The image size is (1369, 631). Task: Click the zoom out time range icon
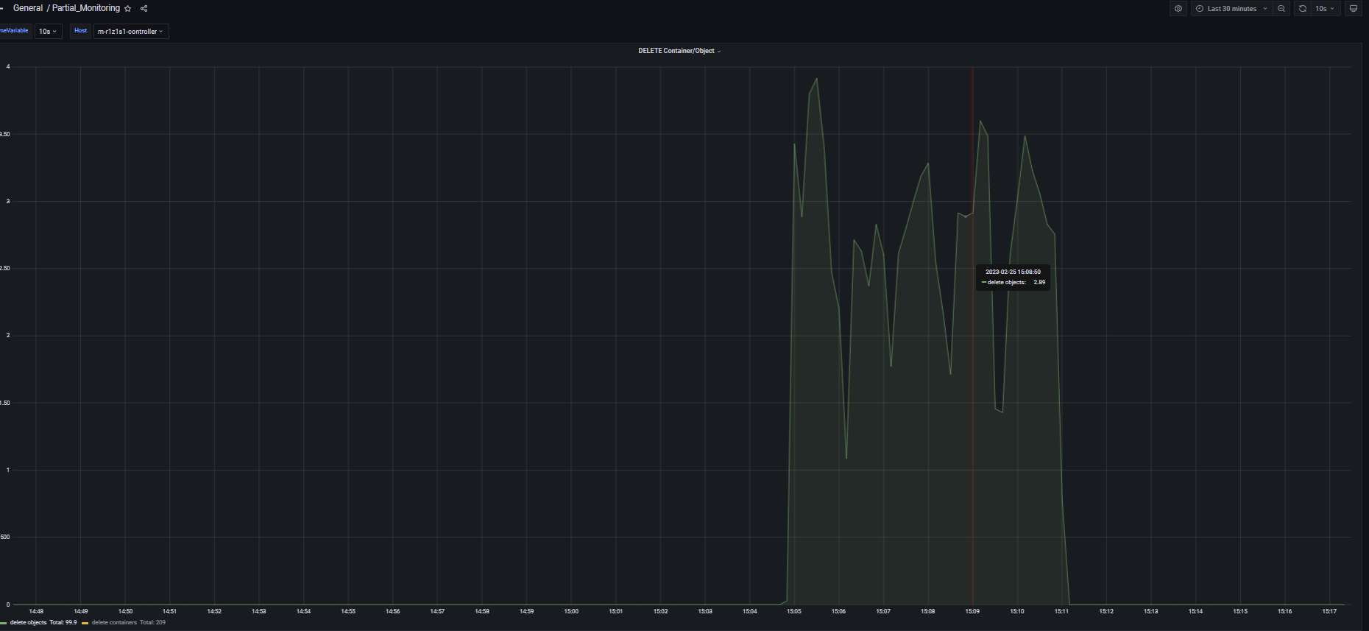point(1281,9)
